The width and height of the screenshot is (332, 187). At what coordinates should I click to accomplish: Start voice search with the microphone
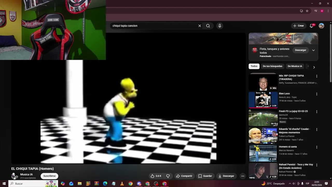pos(220,26)
